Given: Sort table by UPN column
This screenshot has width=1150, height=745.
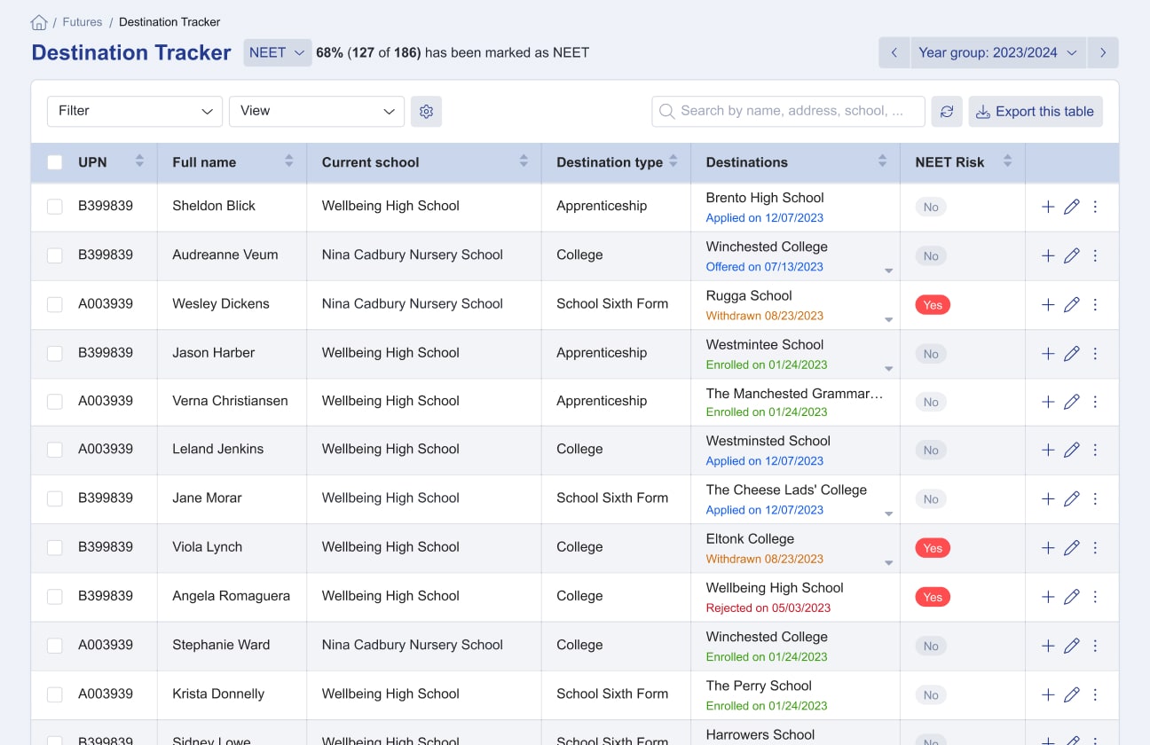Looking at the screenshot, I should 139,161.
